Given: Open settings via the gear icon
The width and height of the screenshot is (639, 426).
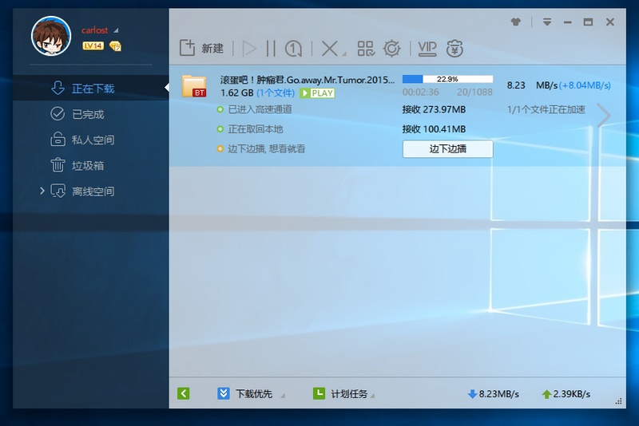Looking at the screenshot, I should coord(392,49).
